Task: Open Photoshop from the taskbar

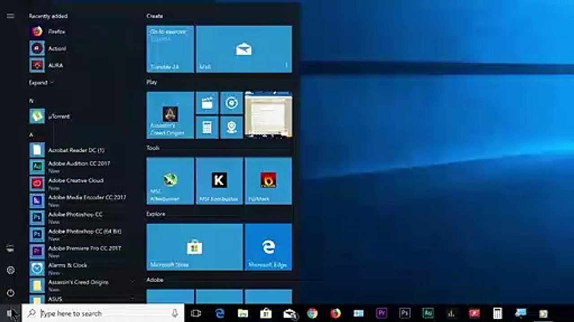Action: (405, 314)
